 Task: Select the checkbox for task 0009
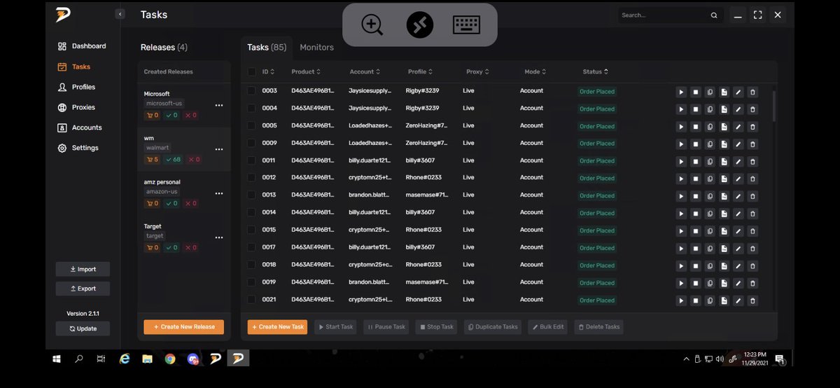click(x=252, y=143)
